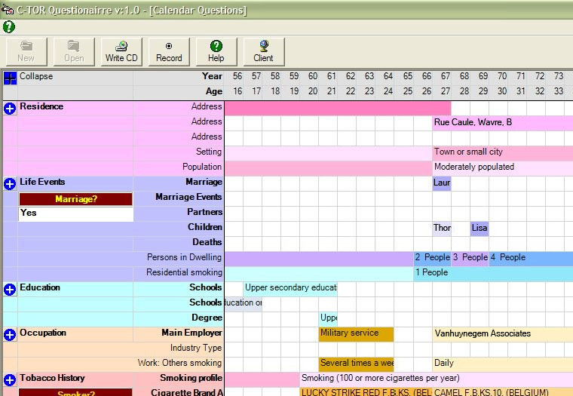Screen dimensions: 573x396
Task: Click the Marriage Events row label
Action: click(188, 198)
